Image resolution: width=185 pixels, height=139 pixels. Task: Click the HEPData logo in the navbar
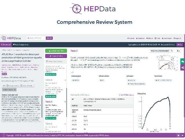point(11,38)
